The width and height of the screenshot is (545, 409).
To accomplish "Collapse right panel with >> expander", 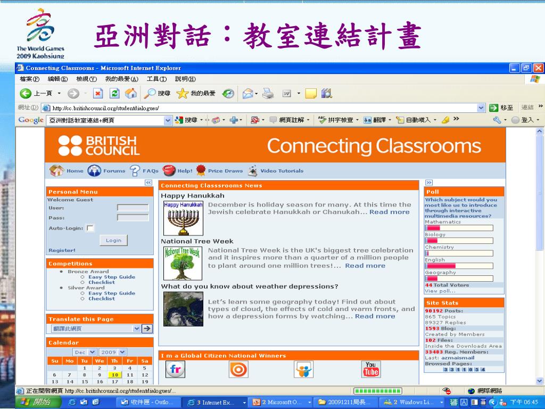I will [429, 183].
